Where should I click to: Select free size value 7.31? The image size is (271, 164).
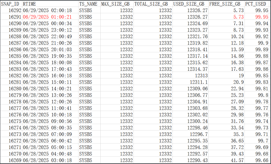[238, 23]
